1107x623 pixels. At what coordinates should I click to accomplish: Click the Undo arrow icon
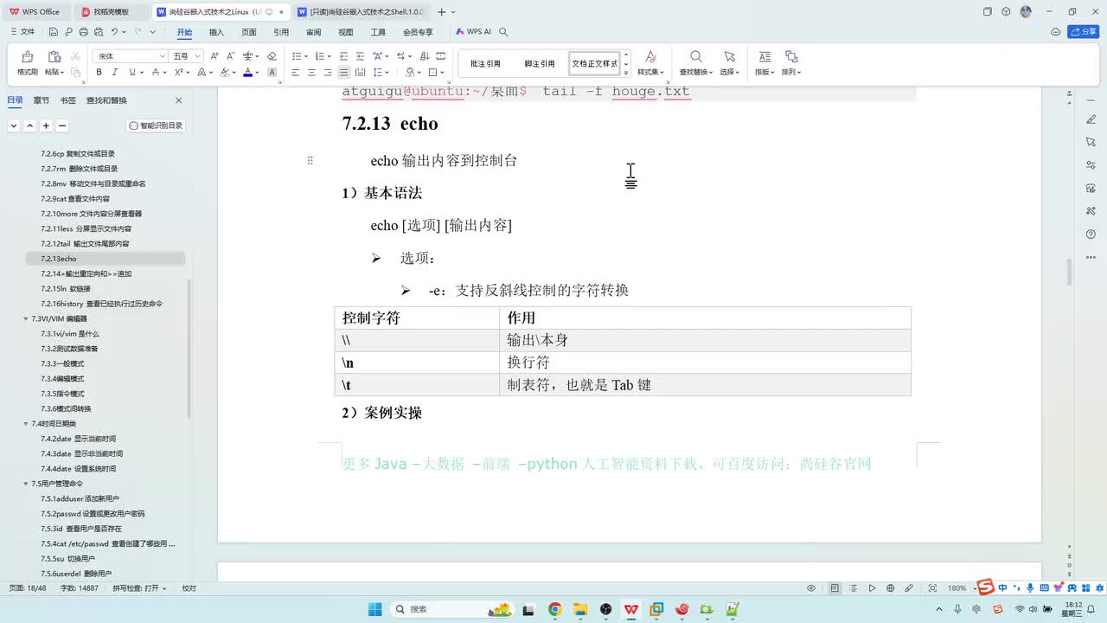point(114,32)
